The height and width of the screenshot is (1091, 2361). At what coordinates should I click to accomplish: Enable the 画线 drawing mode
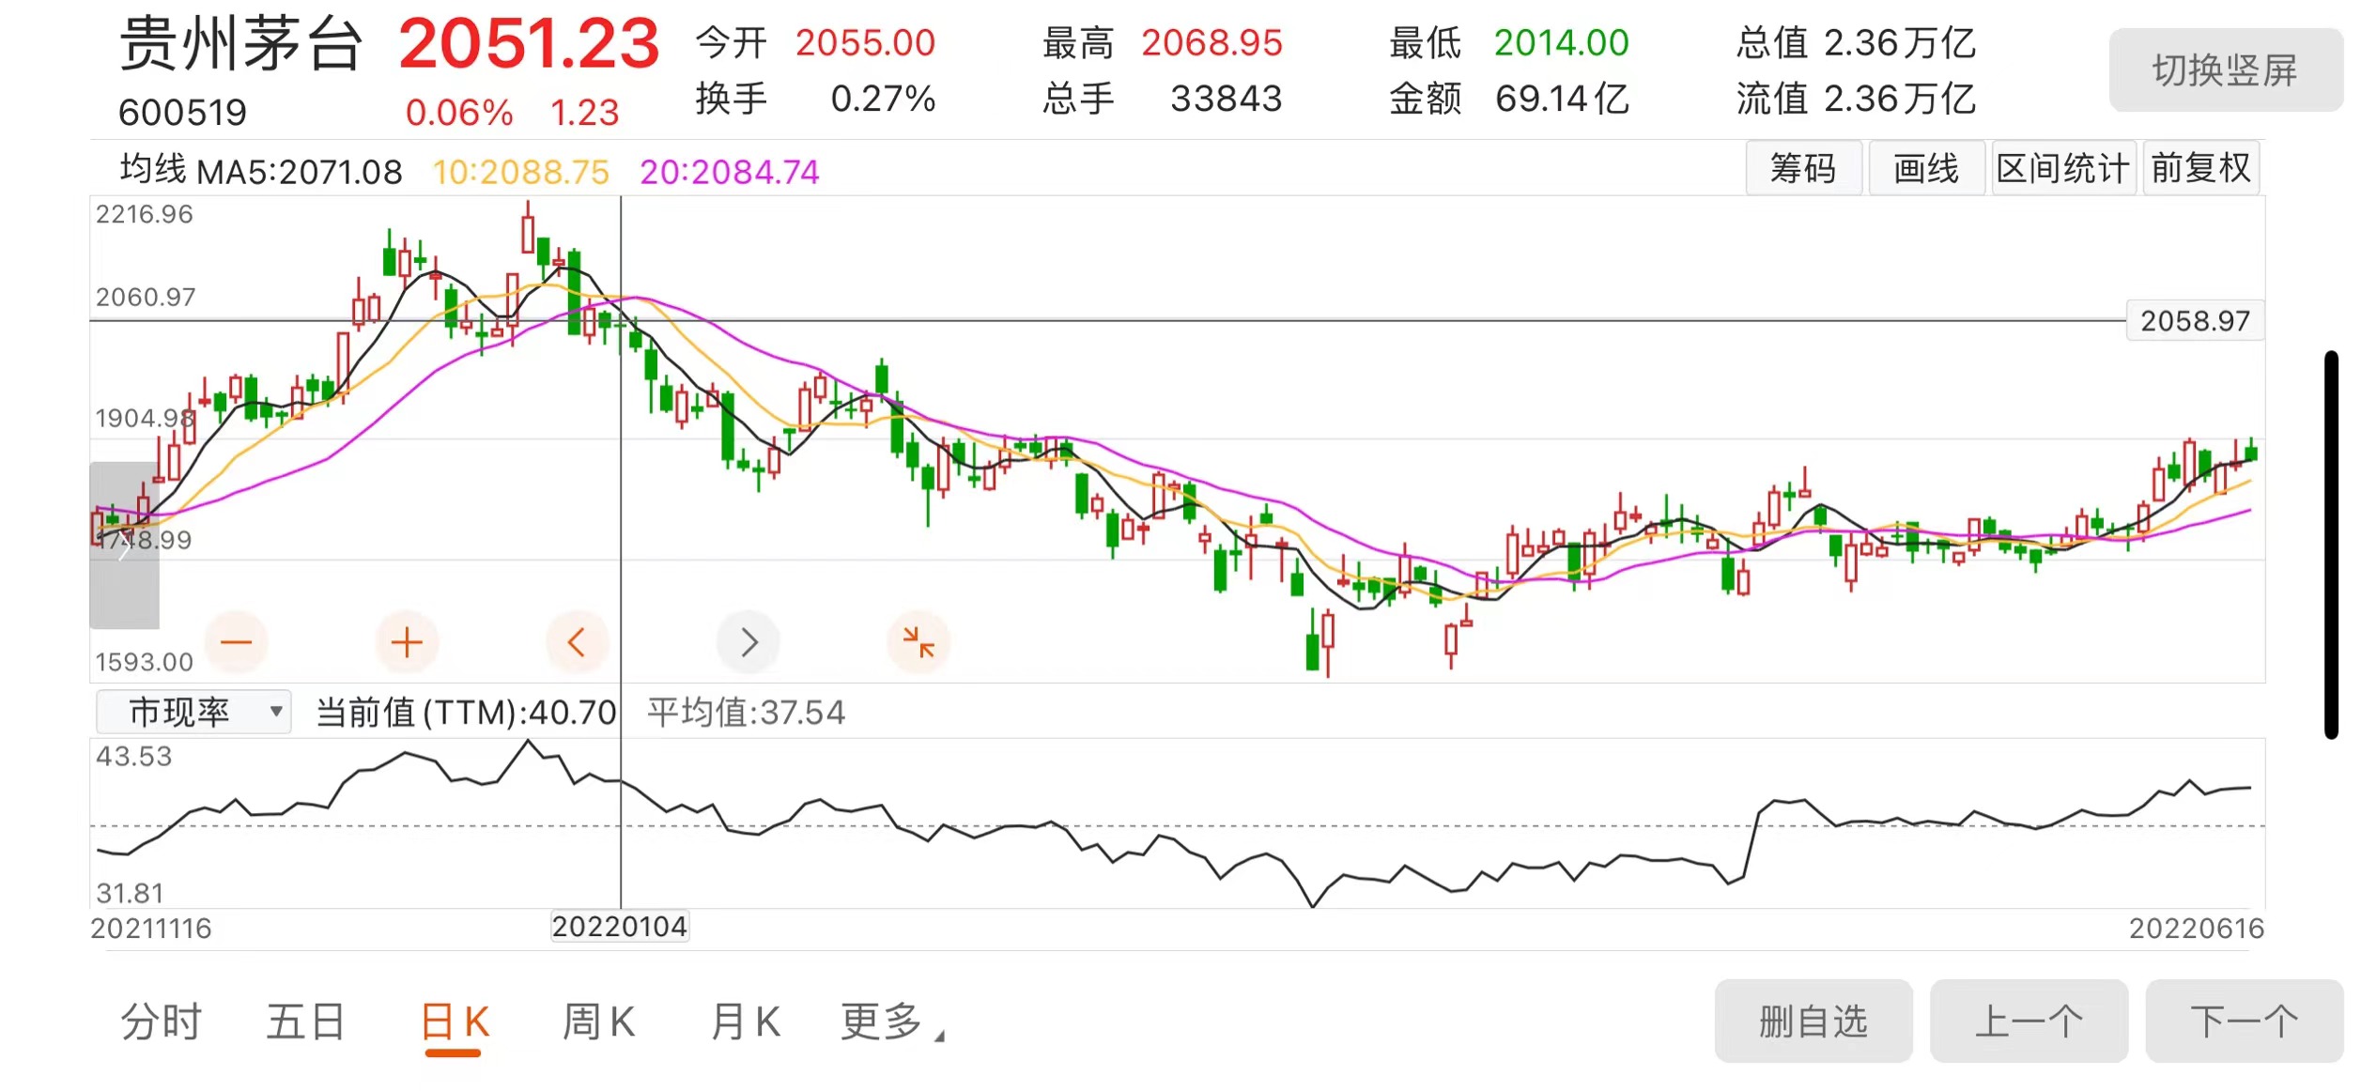coord(1925,168)
